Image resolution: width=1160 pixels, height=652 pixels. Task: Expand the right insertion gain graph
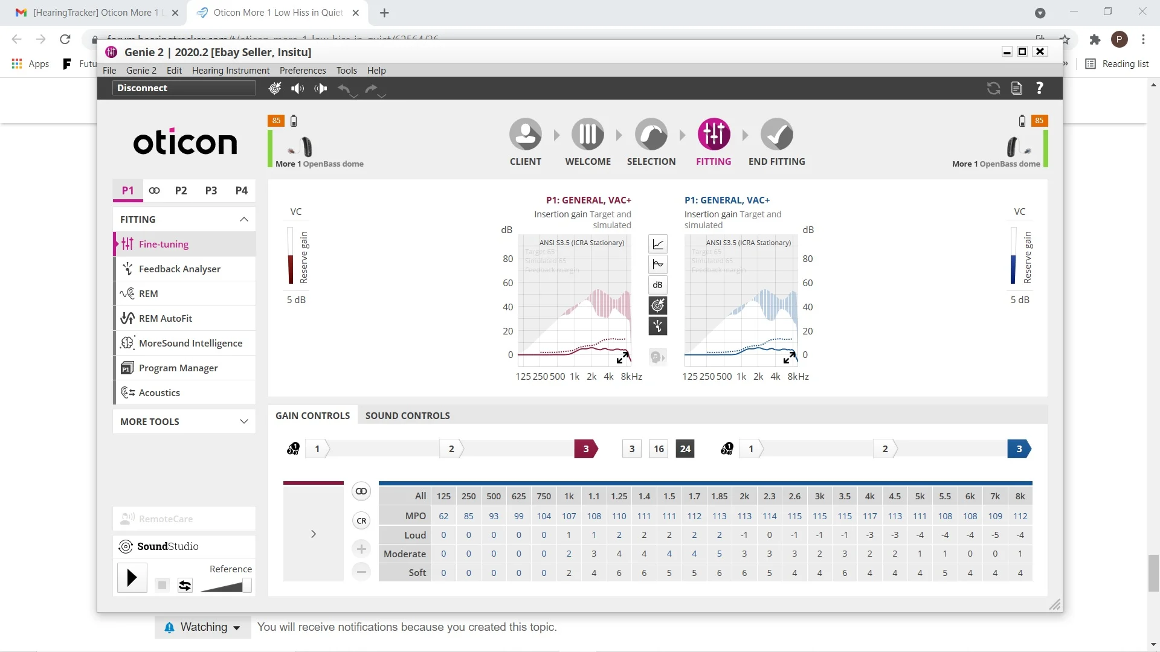[x=789, y=357]
